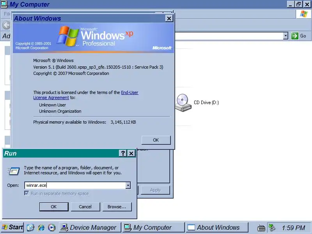Switch to Device Manager taskbar item
Image resolution: width=312 pixels, height=234 pixels.
(90, 227)
